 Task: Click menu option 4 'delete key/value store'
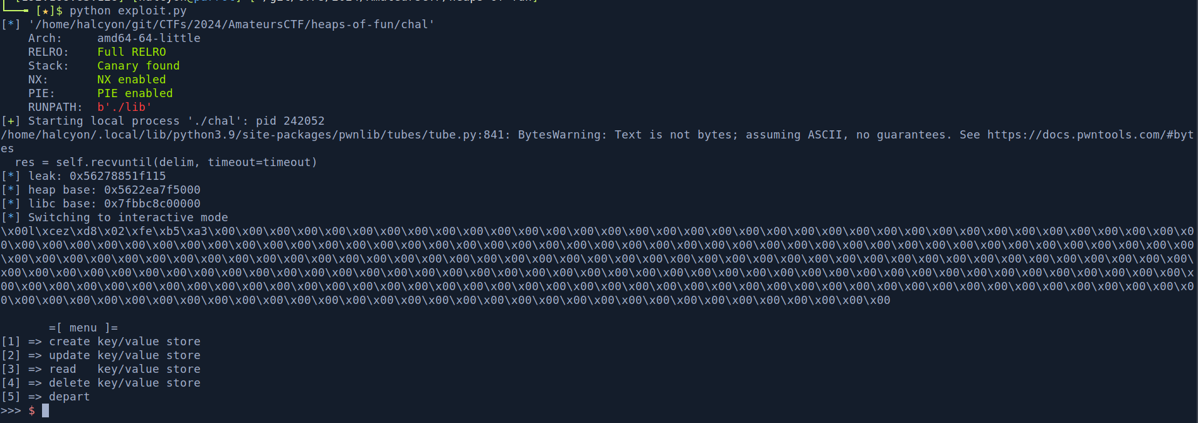click(x=124, y=383)
